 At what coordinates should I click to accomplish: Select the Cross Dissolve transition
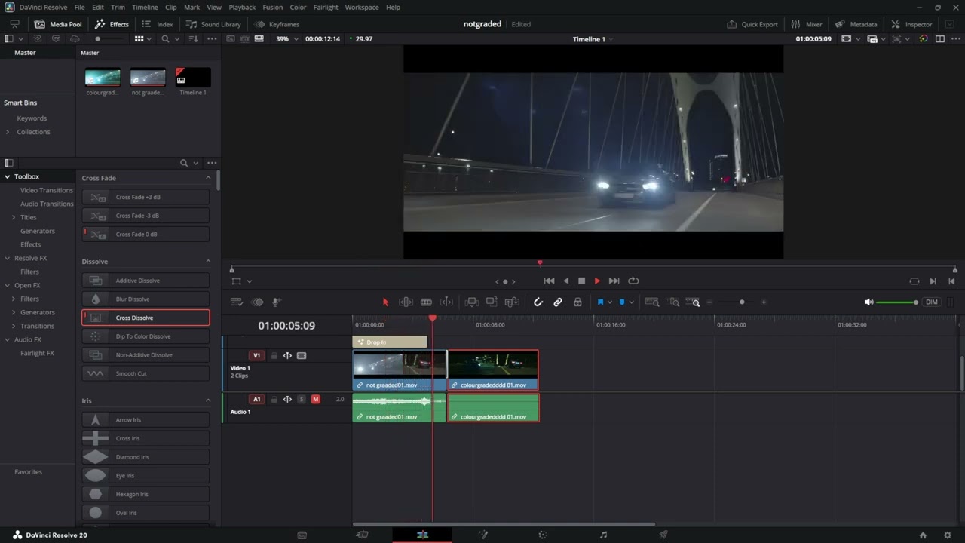(x=146, y=318)
